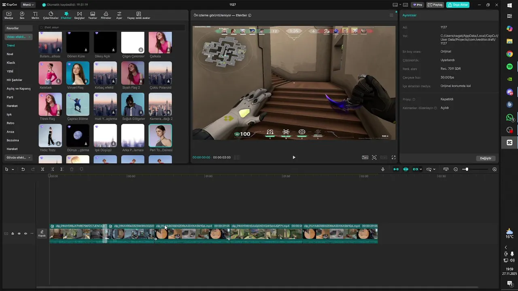Open the Filtreler filters tab
The height and width of the screenshot is (291, 518).
coord(106,15)
